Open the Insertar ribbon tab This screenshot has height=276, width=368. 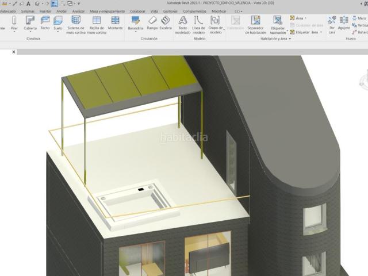click(45, 11)
